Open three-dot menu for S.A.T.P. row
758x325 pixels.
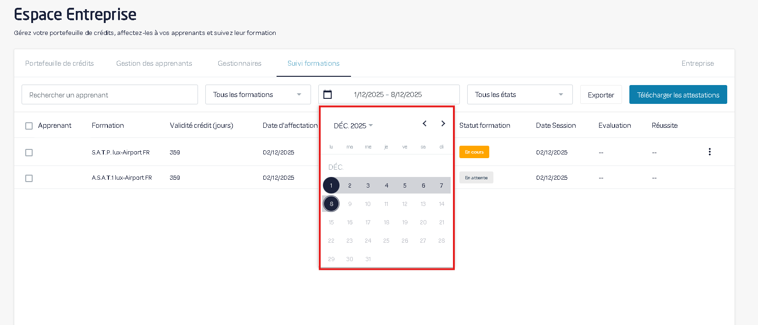point(709,152)
